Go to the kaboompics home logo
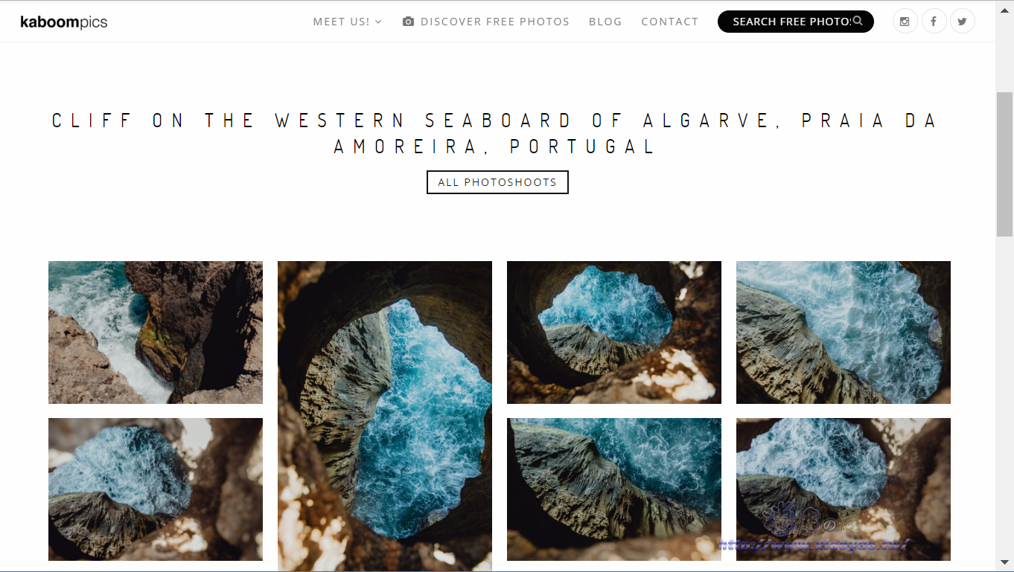The width and height of the screenshot is (1014, 572). (64, 22)
